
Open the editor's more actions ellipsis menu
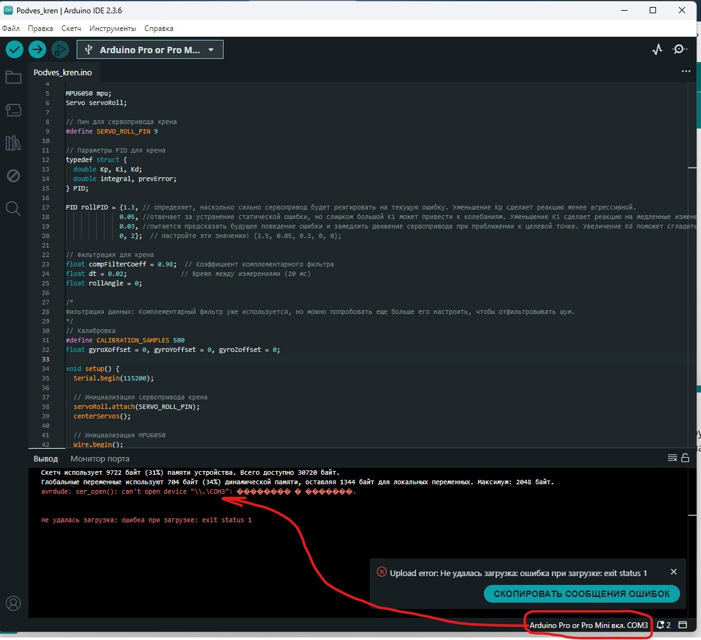686,71
